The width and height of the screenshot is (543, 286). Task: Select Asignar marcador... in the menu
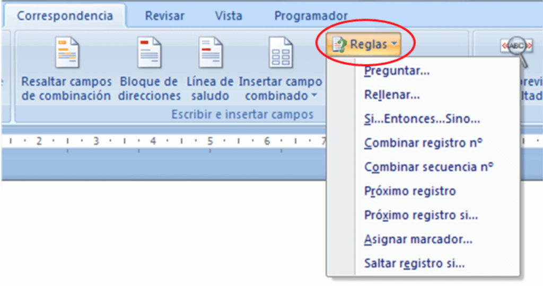tap(418, 239)
